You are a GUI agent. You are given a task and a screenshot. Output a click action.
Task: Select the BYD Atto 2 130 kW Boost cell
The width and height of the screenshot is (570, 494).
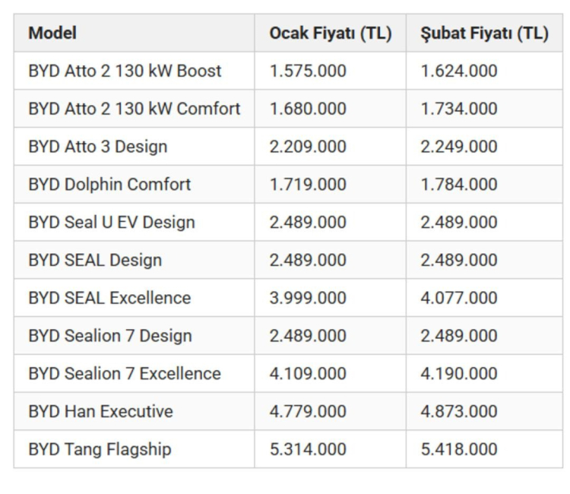(x=125, y=71)
